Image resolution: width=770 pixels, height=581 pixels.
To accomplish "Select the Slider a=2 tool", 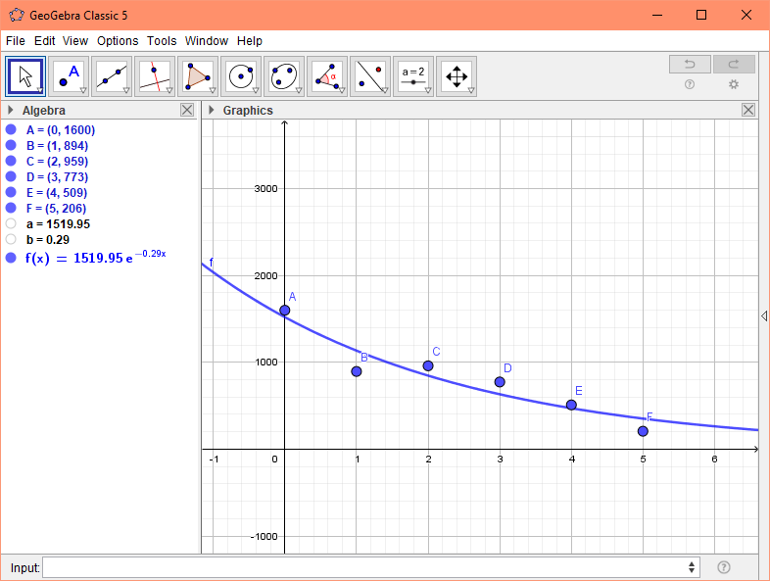I will [x=413, y=76].
